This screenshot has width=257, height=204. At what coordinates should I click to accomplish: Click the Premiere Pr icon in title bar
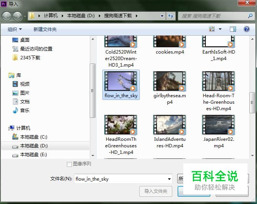click(4, 3)
